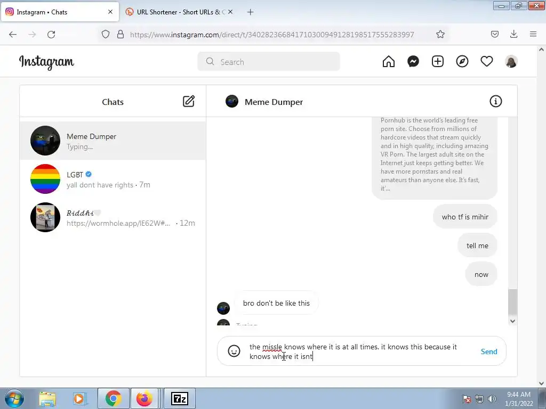Image resolution: width=546 pixels, height=409 pixels.
Task: Open the Messenger direct messages icon
Action: [x=413, y=62]
